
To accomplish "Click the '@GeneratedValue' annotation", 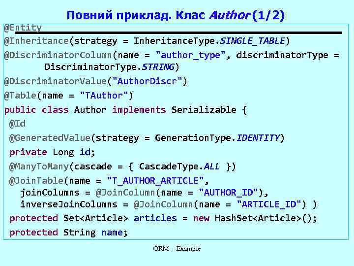I will tap(50, 138).
